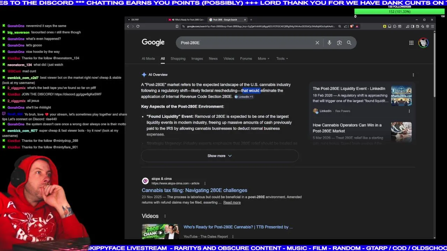This screenshot has width=447, height=251.
Task: Open the Brave VPN shield icon
Action: click(x=427, y=26)
